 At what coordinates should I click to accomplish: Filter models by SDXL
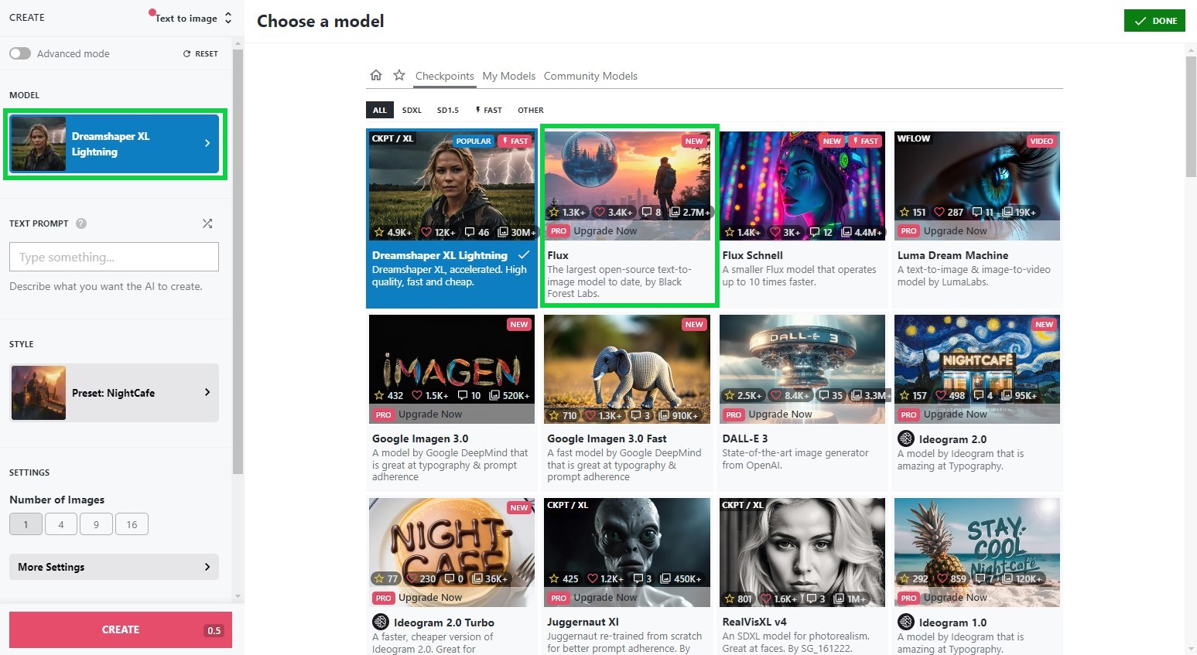click(412, 110)
